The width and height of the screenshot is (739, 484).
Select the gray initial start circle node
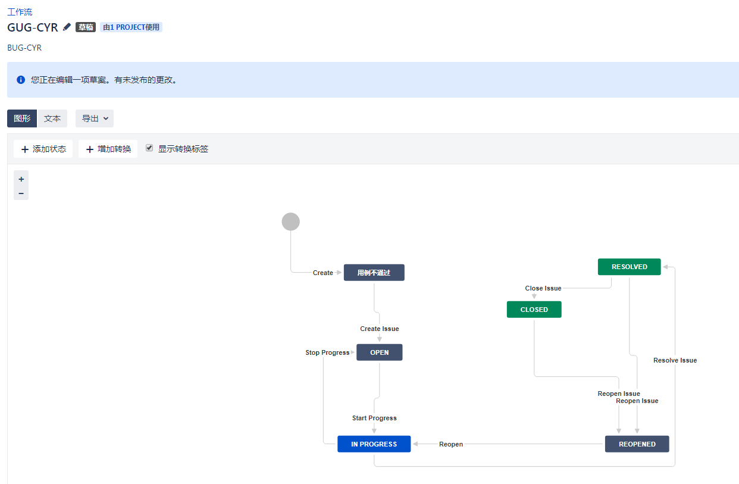(x=290, y=221)
